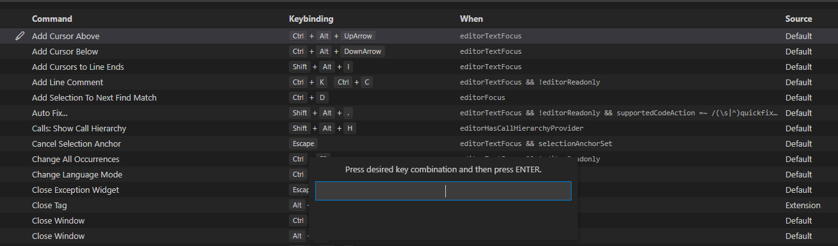
Task: Click the When column header
Action: pos(472,19)
